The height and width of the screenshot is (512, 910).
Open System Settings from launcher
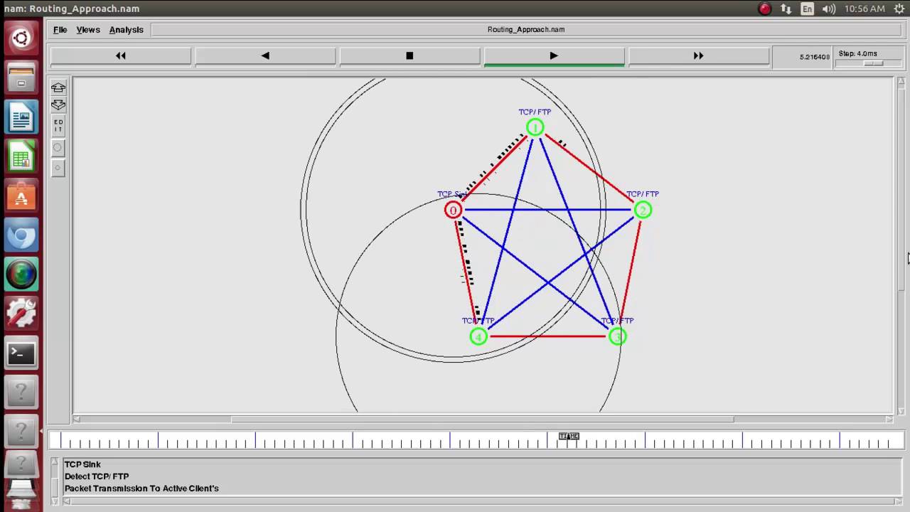pos(21,313)
